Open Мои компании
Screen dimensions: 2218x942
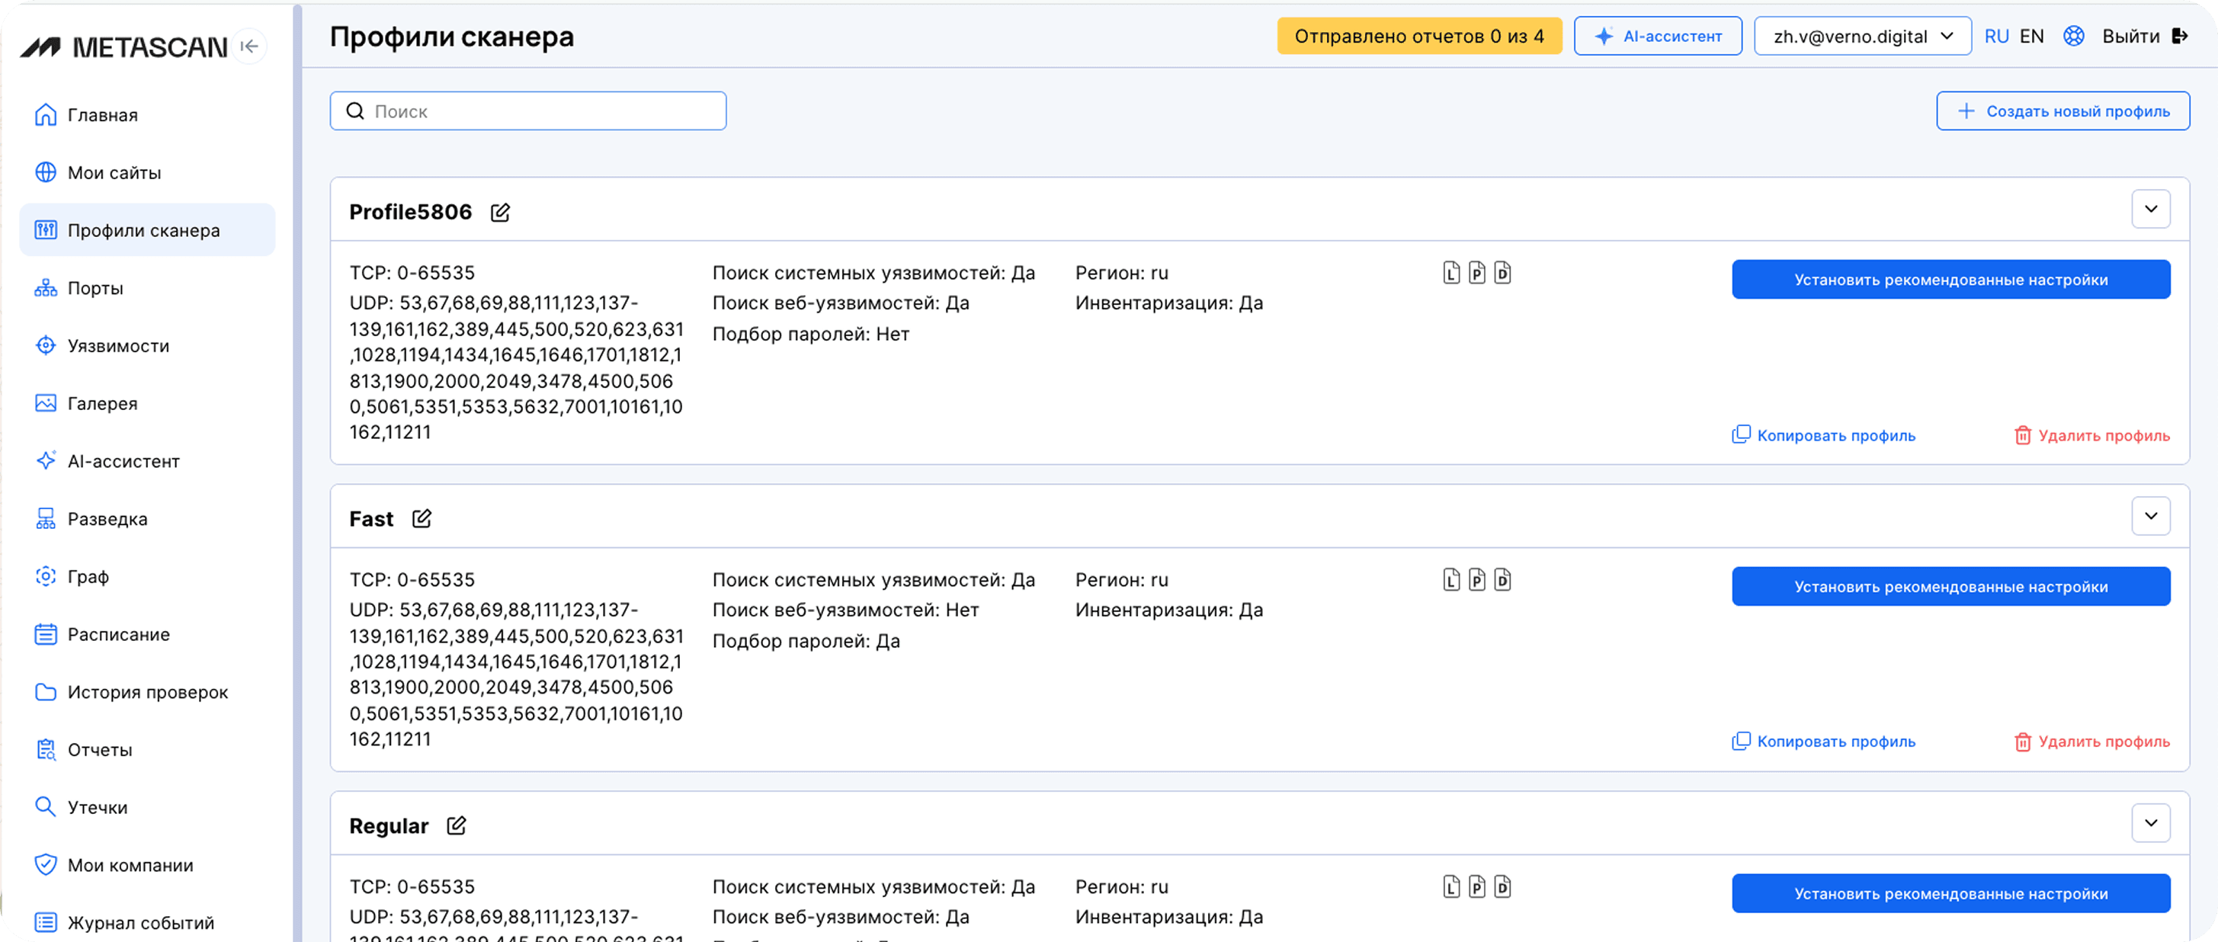[147, 864]
